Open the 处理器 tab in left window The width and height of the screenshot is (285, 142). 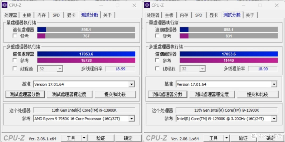point(11,15)
